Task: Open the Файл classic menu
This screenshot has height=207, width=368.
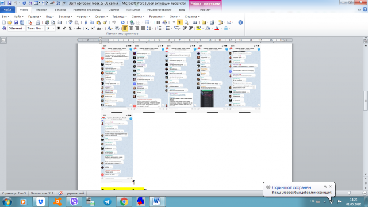Action: pyautogui.click(x=18, y=17)
